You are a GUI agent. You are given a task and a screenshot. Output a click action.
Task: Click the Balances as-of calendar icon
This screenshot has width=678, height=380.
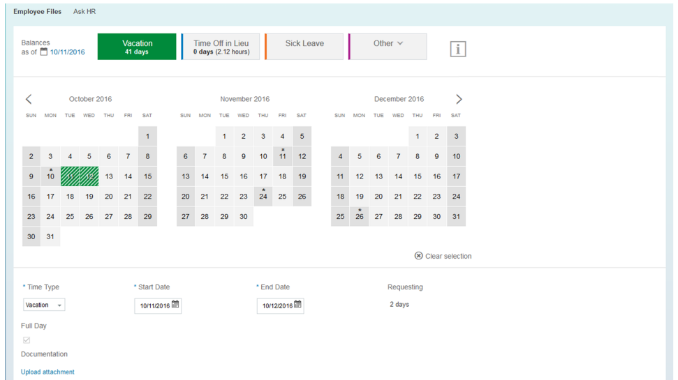[44, 52]
